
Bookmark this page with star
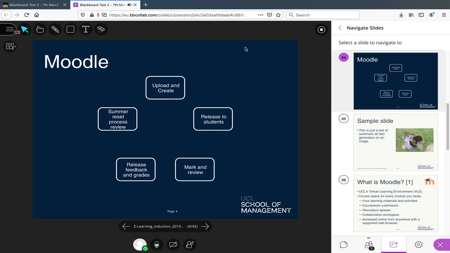tap(278, 15)
